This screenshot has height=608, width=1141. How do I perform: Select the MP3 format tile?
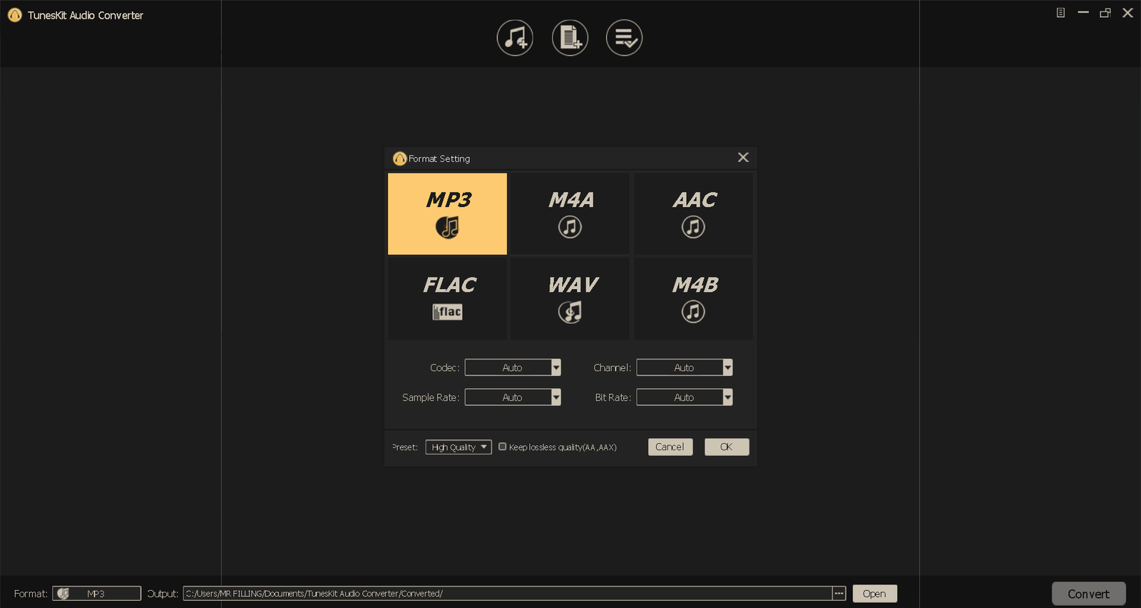[447, 213]
